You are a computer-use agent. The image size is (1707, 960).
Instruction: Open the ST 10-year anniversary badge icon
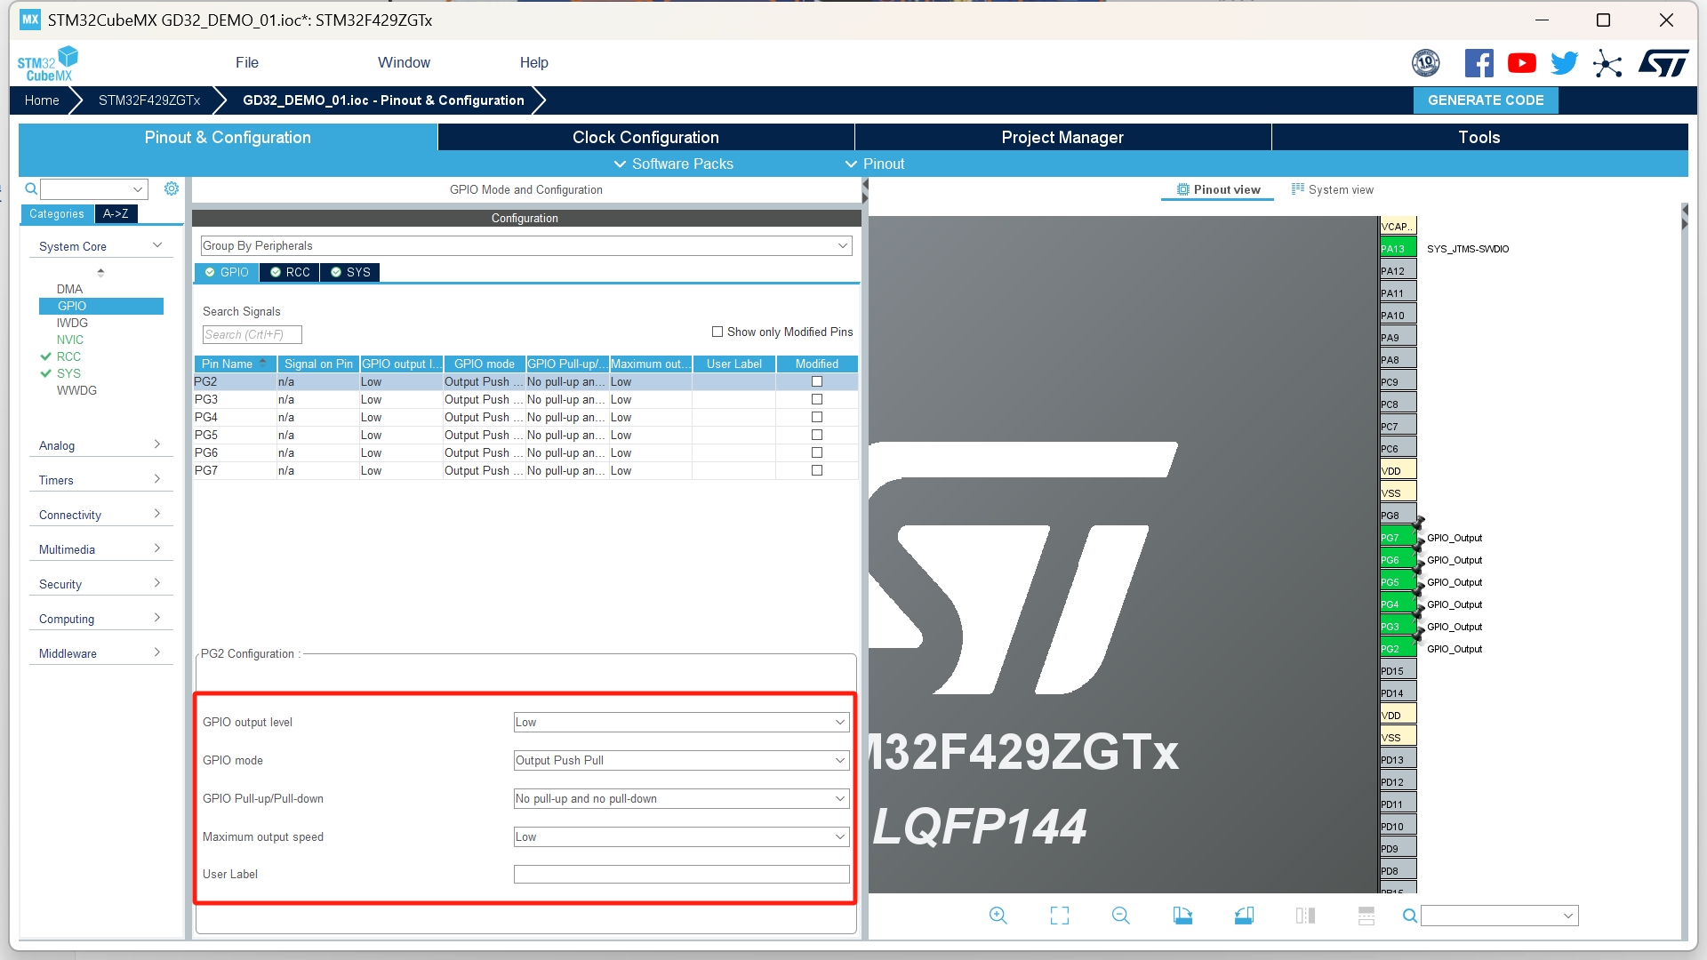click(x=1426, y=63)
